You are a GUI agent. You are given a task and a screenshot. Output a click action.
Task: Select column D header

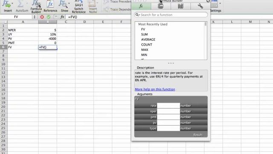84,22
